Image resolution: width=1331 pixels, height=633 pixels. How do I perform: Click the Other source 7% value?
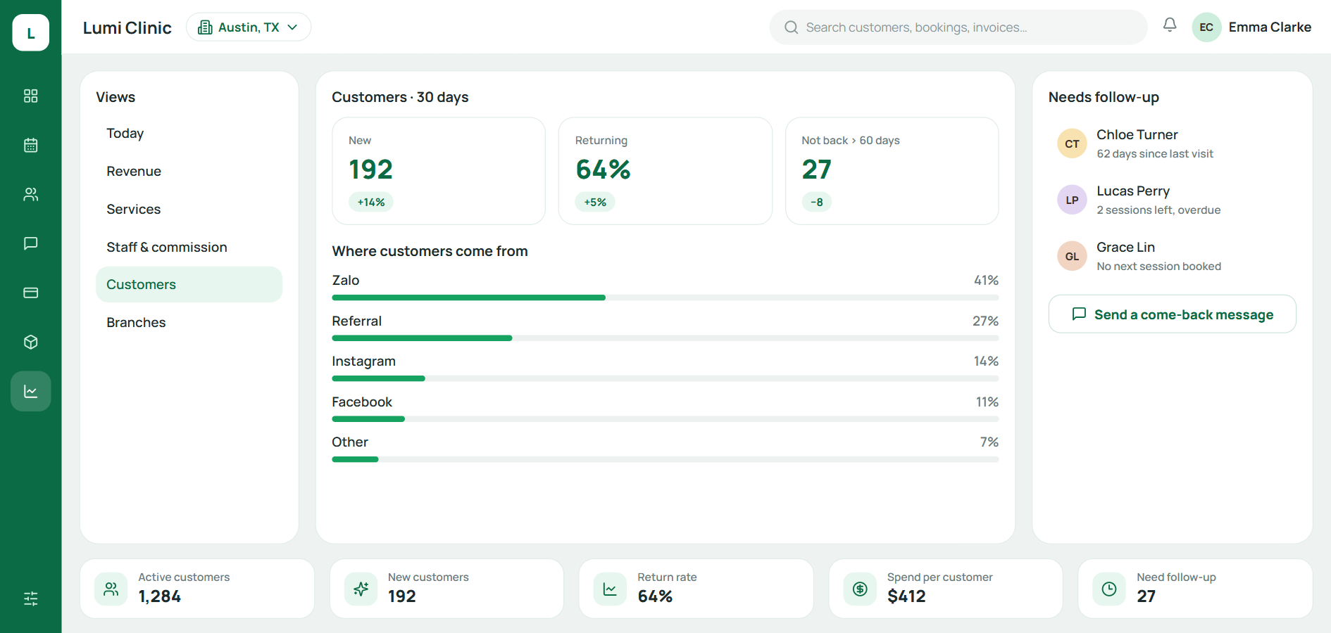(x=989, y=442)
